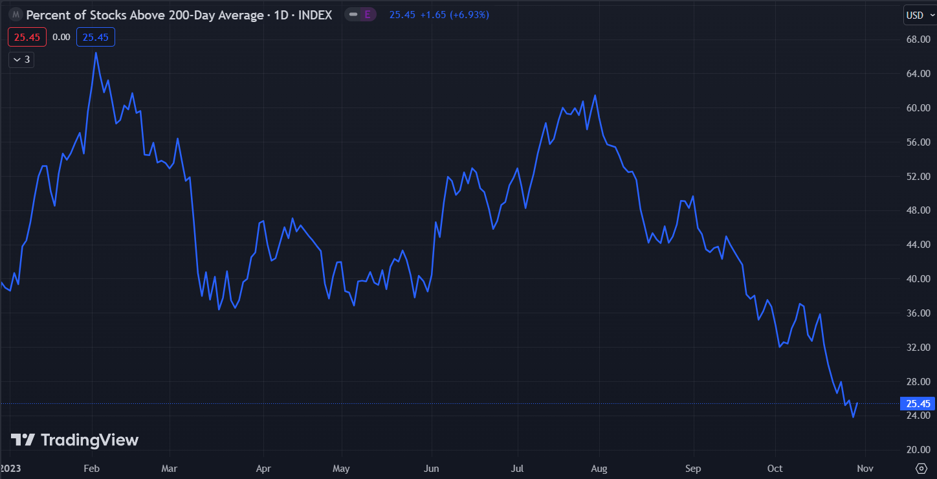Open the chart settings gear icon
937x479 pixels.
tap(921, 468)
